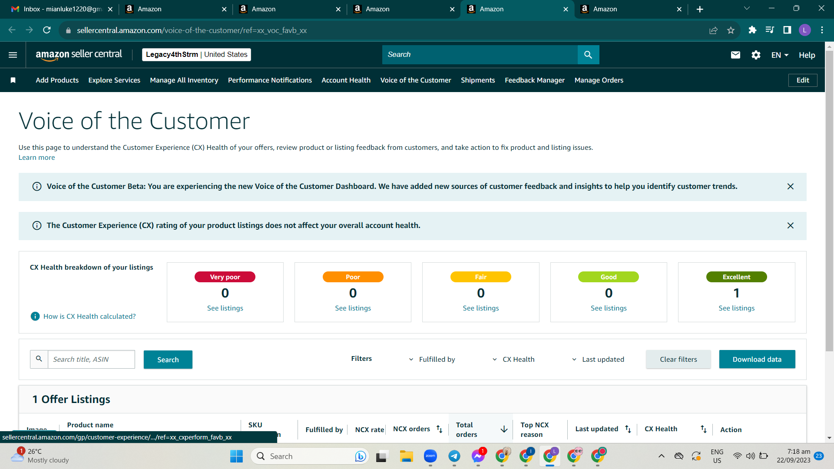The height and width of the screenshot is (469, 834).
Task: Open Performance Notifications
Action: [270, 80]
